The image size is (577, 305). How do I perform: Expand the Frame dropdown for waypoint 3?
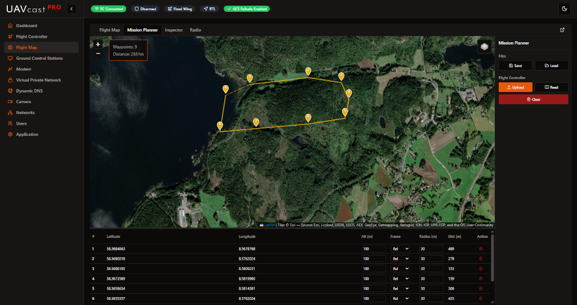click(x=400, y=269)
